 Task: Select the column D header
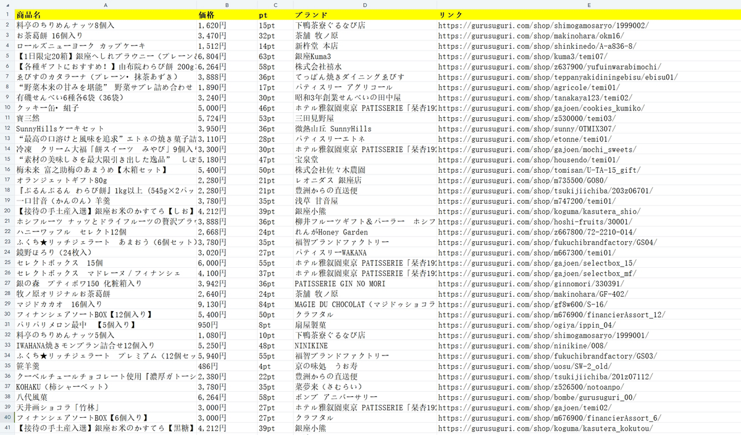pos(365,4)
